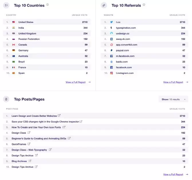Open View a Full Report under referrals
The height and width of the screenshot is (180, 192).
tap(173, 82)
